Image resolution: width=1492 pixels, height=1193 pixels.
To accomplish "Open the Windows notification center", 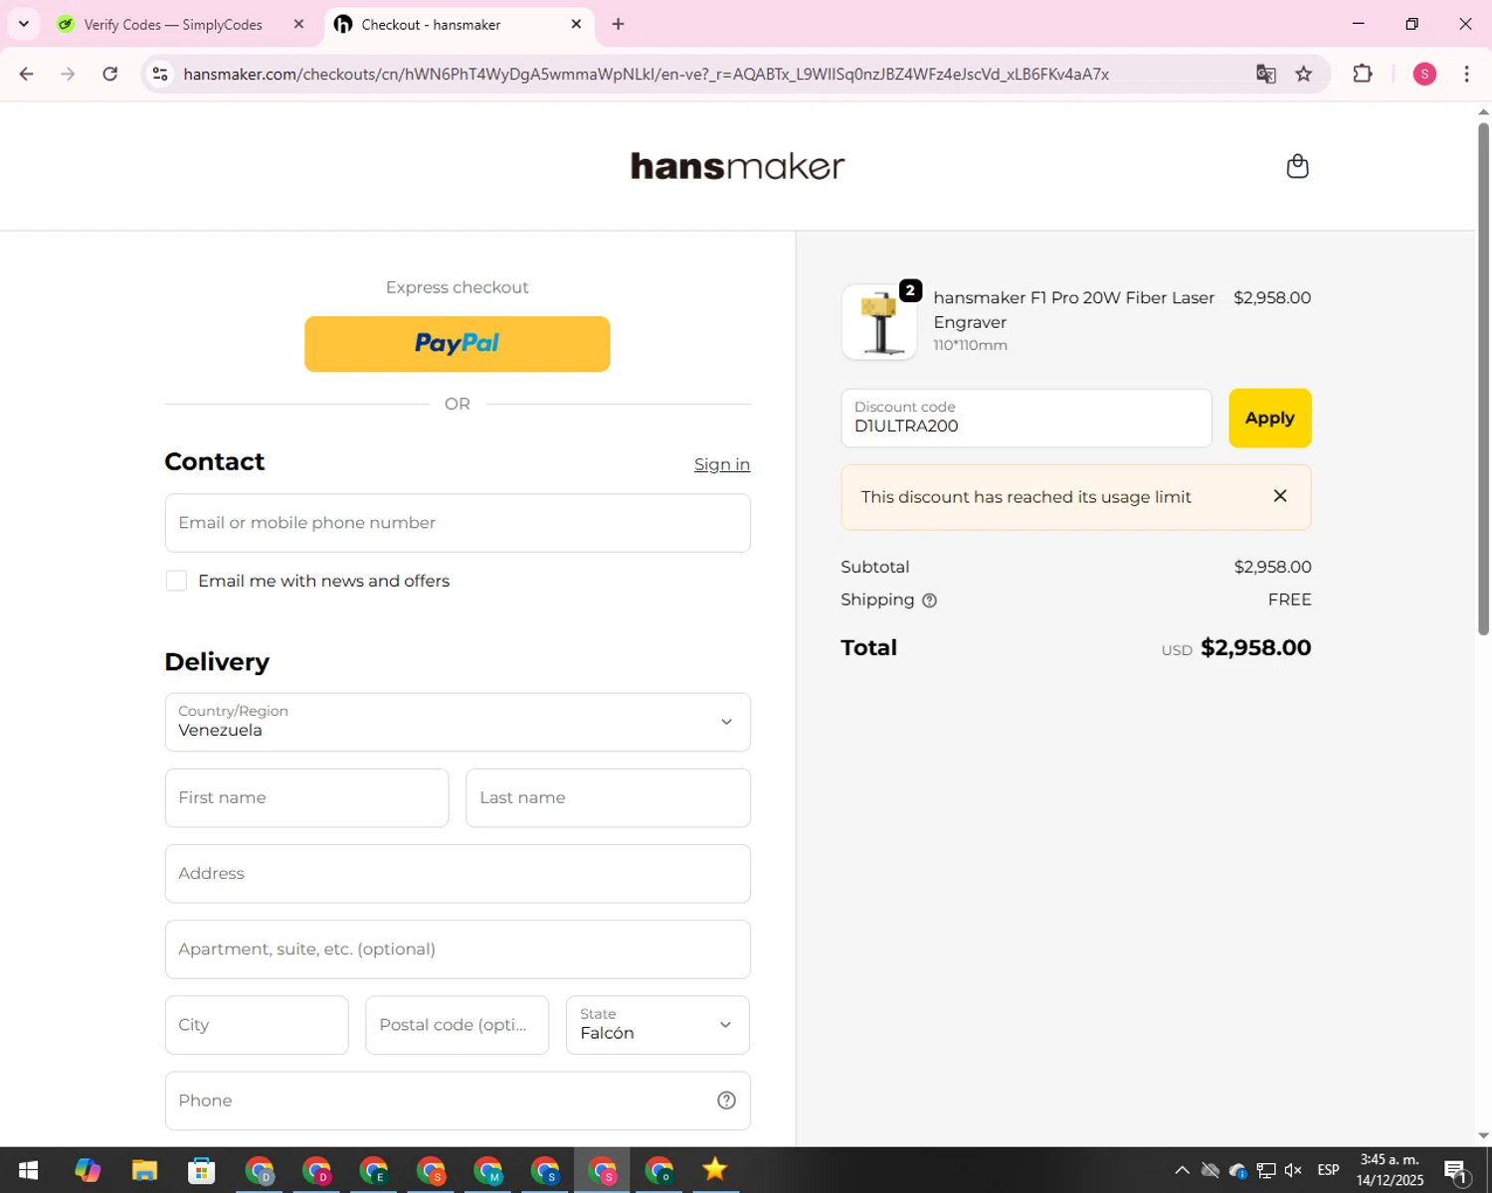I will click(1456, 1171).
